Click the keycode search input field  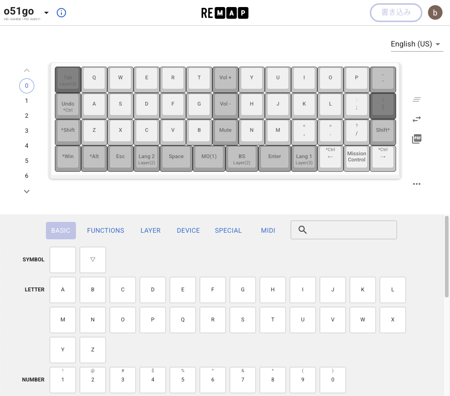(351, 230)
